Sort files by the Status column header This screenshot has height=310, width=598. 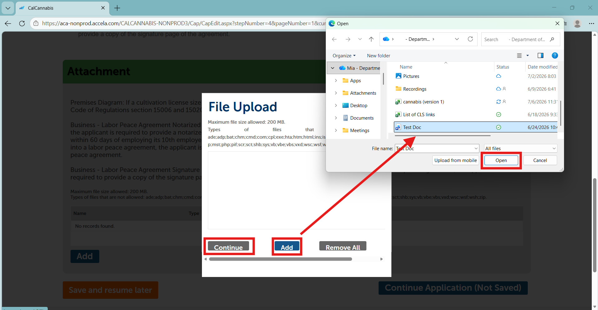503,67
